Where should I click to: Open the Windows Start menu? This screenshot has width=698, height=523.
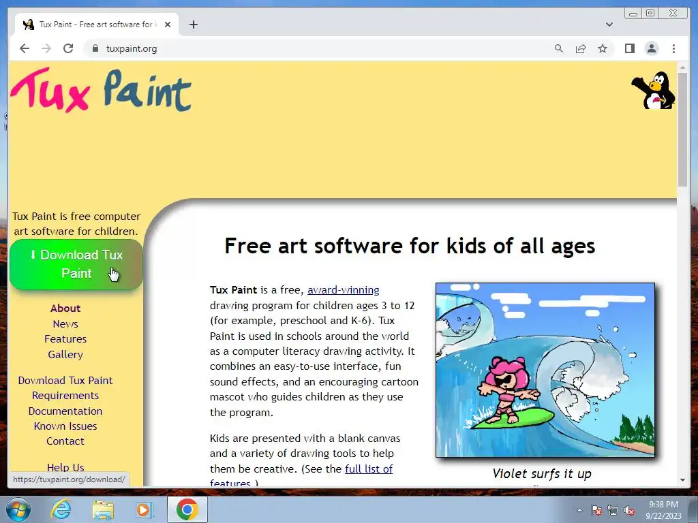(18, 509)
